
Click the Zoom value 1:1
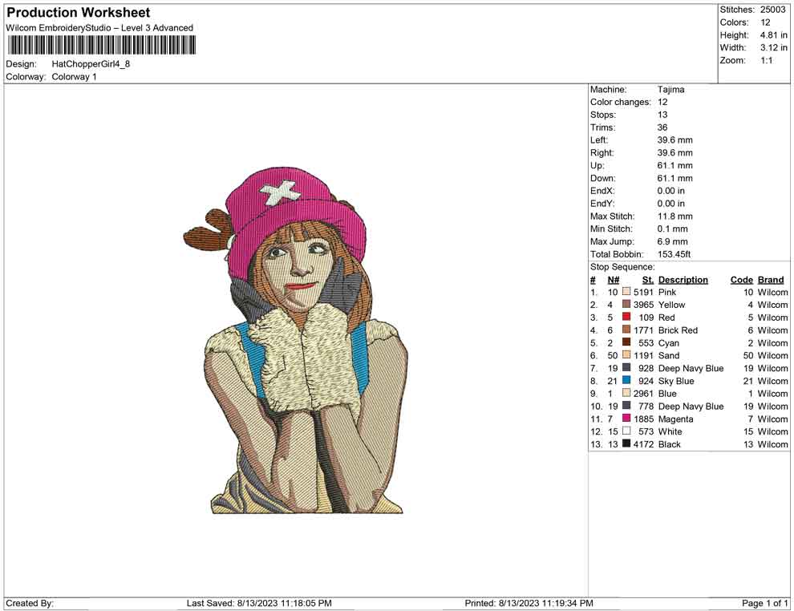(766, 60)
